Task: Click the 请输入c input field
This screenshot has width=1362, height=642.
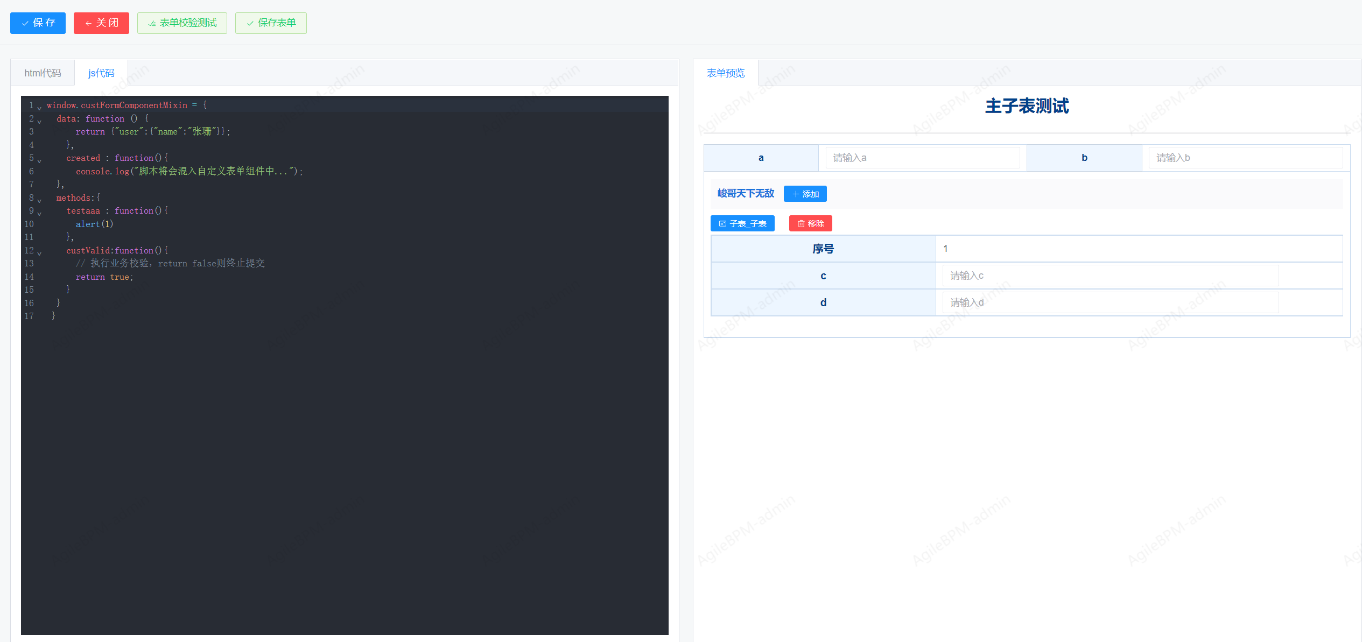Action: tap(1111, 276)
